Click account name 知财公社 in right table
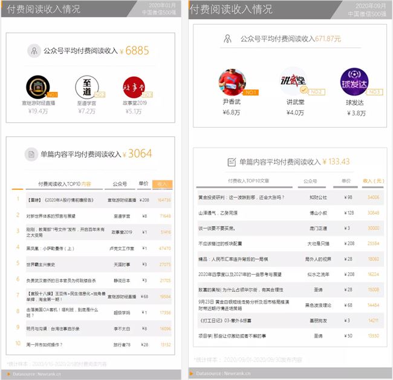Image resolution: width=393 pixels, height=380 pixels. pos(318,197)
